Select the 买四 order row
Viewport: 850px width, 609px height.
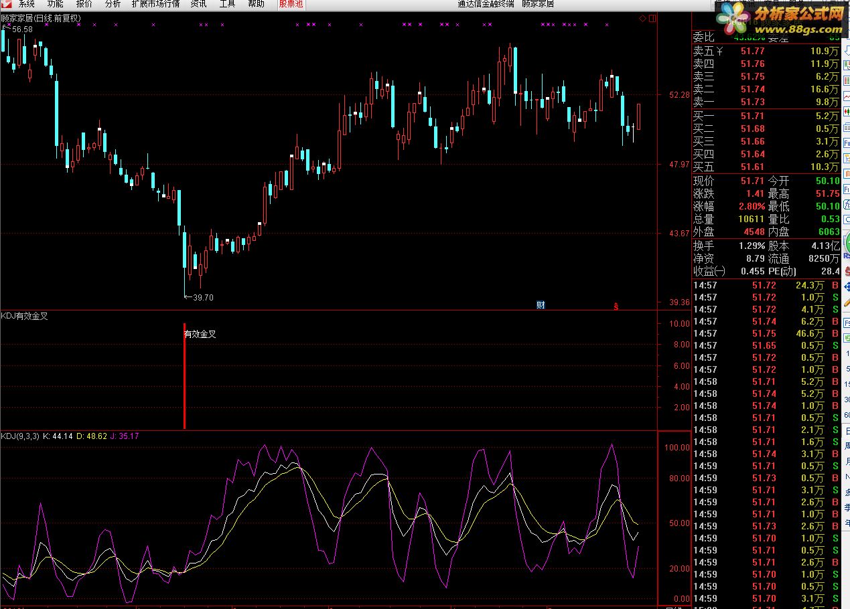(766, 155)
